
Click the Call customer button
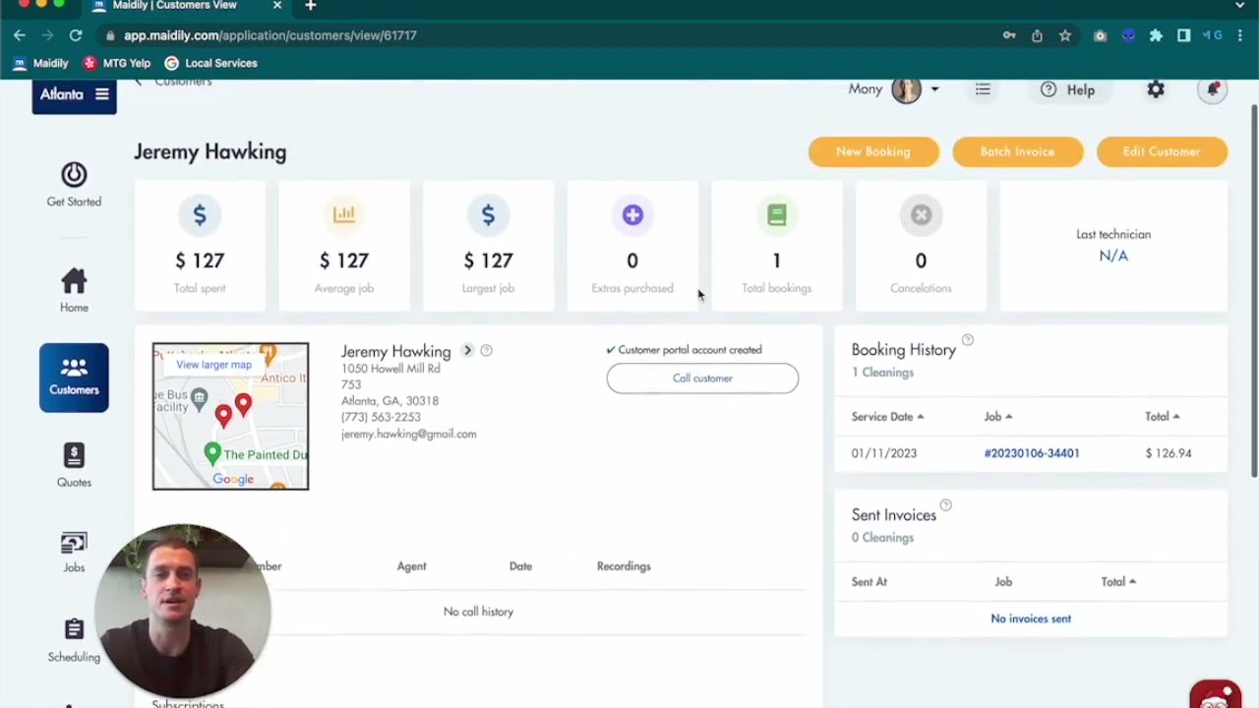(x=702, y=378)
